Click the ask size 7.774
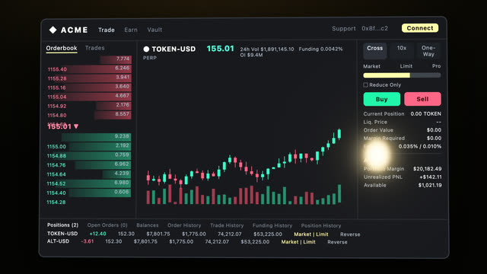 pyautogui.click(x=123, y=59)
